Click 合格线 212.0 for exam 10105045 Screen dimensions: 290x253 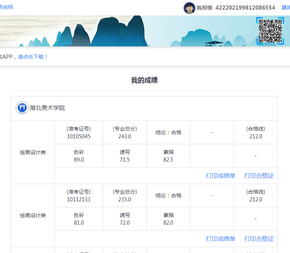pos(256,136)
